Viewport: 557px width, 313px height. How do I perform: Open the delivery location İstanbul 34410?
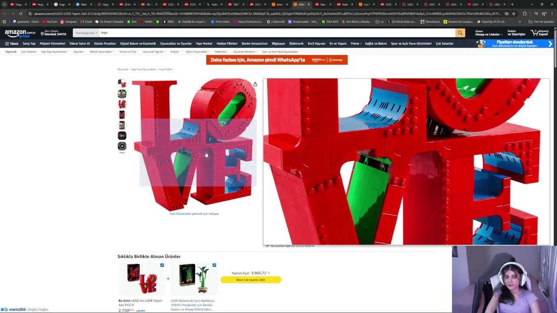coord(54,33)
